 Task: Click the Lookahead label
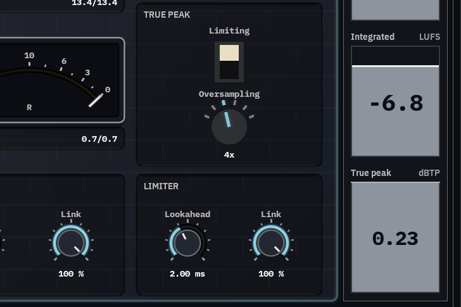[187, 215]
